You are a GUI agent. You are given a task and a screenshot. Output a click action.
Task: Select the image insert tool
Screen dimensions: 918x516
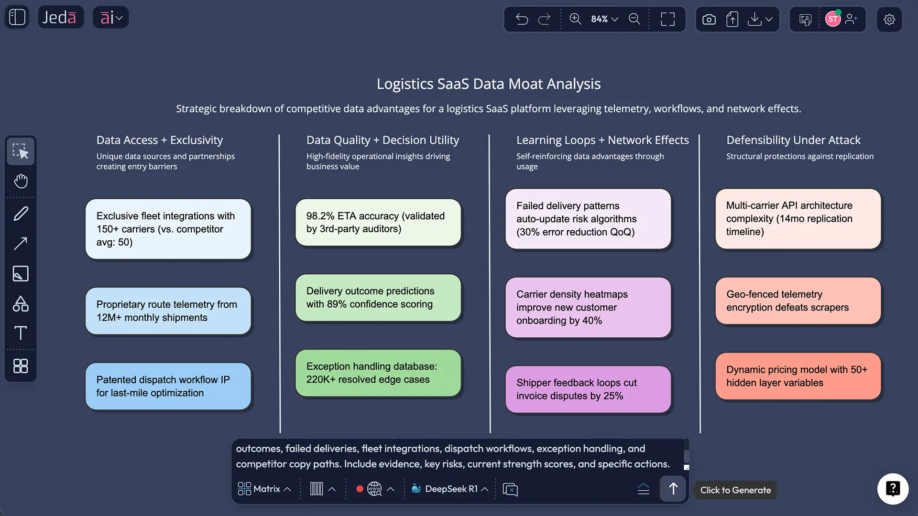(x=21, y=273)
